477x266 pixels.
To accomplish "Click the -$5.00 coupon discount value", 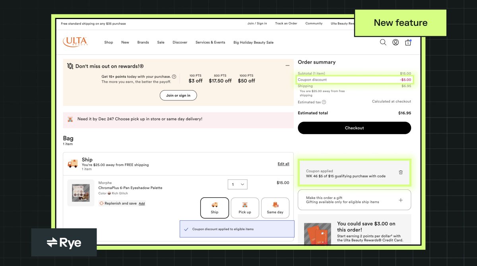I will (x=405, y=80).
